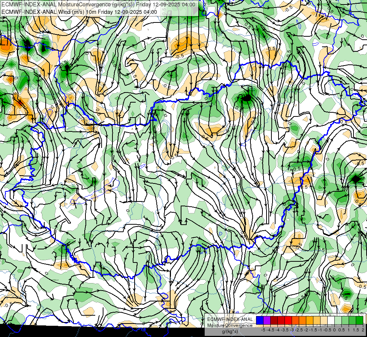
Task: Click the legend tick value -5
Action: 263,330
